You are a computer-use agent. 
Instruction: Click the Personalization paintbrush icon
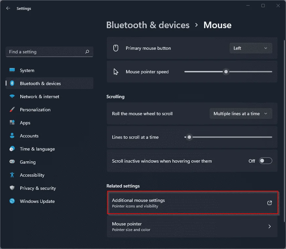[x=12, y=110]
